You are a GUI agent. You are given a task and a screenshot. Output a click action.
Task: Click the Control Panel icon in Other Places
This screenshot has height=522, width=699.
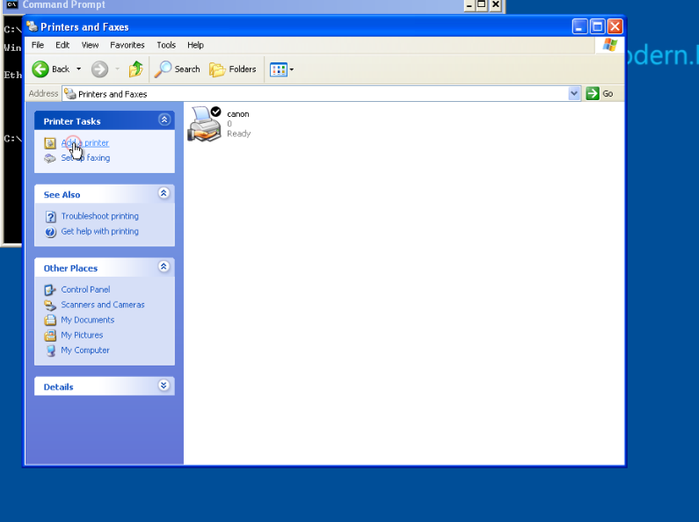pos(50,289)
